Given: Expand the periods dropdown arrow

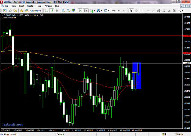Looking at the screenshot, I should 101,11.
